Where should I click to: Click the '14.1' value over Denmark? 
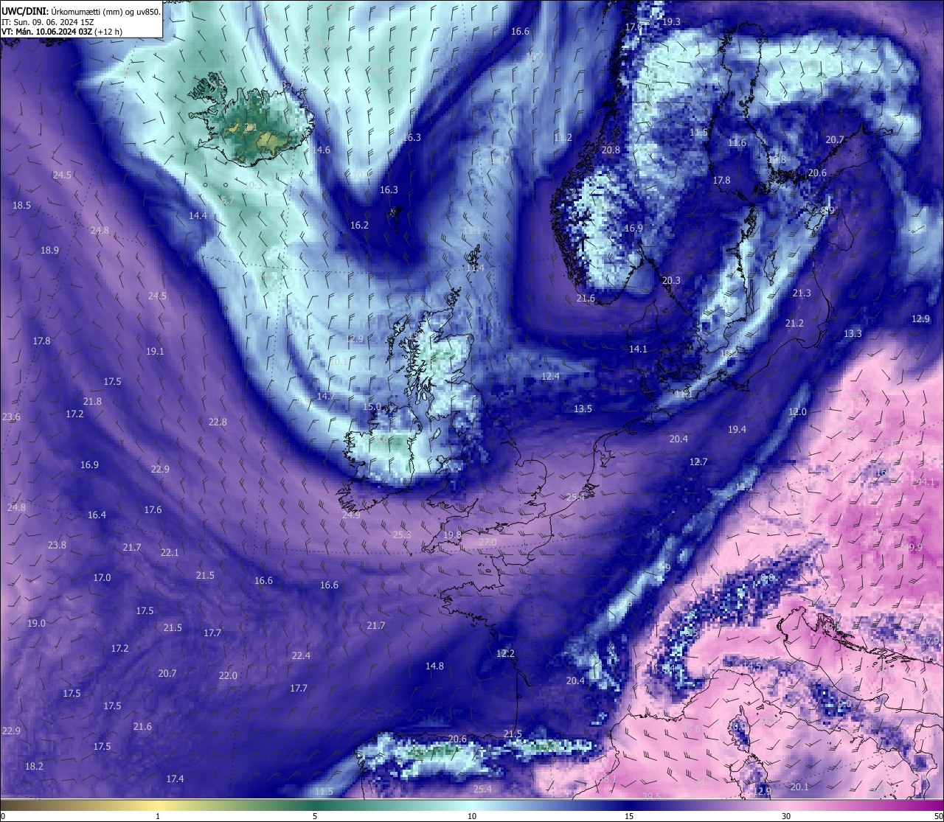tap(638, 349)
